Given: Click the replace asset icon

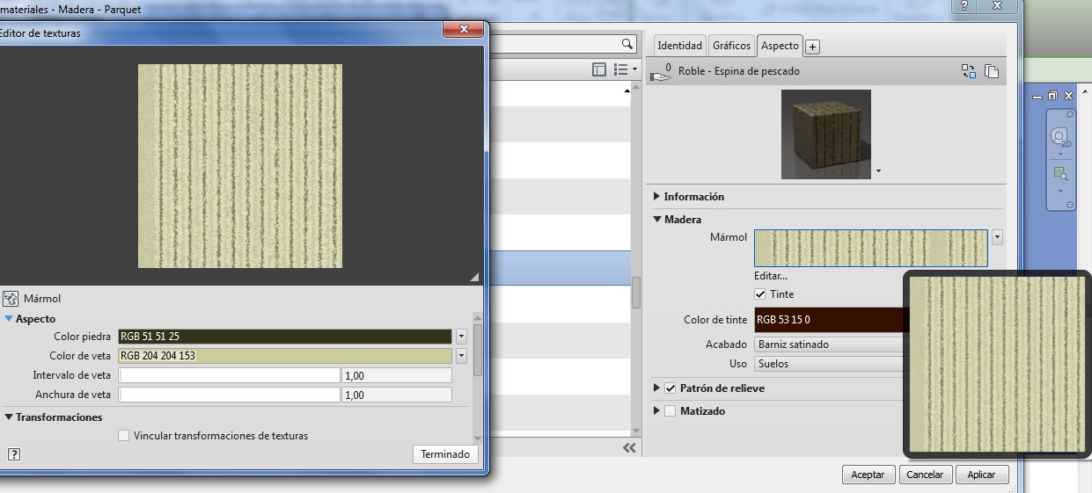Looking at the screenshot, I should tap(969, 71).
